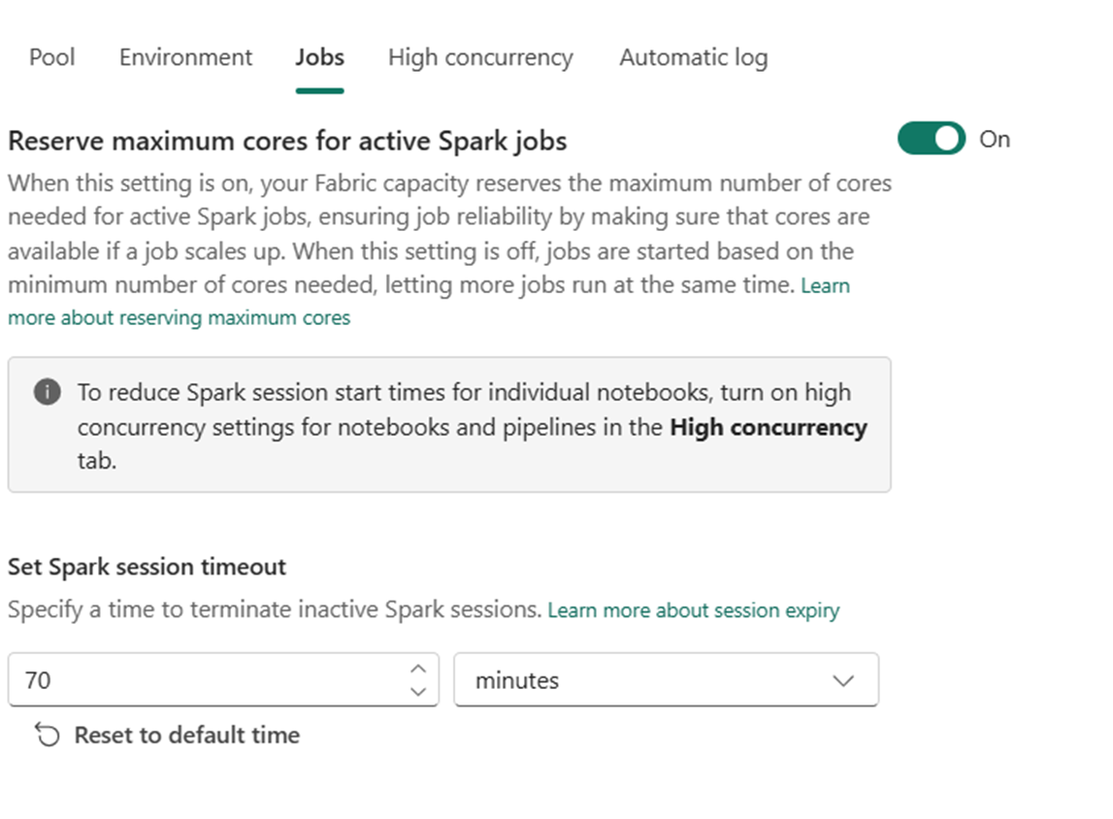The width and height of the screenshot is (1113, 819).
Task: Click Reset to default time
Action: [186, 736]
